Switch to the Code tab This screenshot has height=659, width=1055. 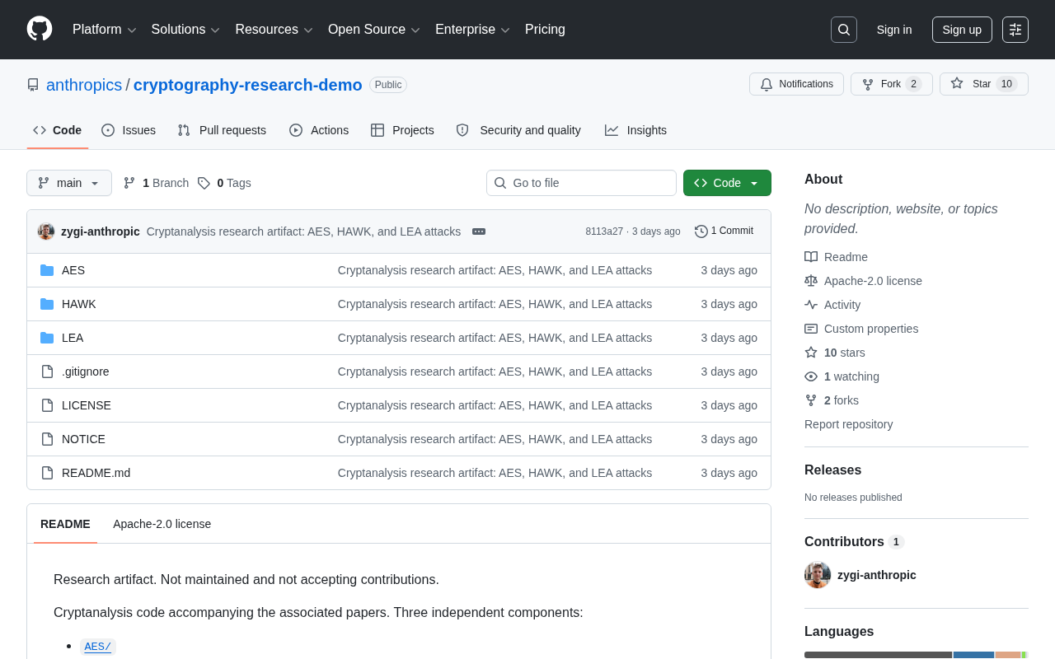coord(58,130)
